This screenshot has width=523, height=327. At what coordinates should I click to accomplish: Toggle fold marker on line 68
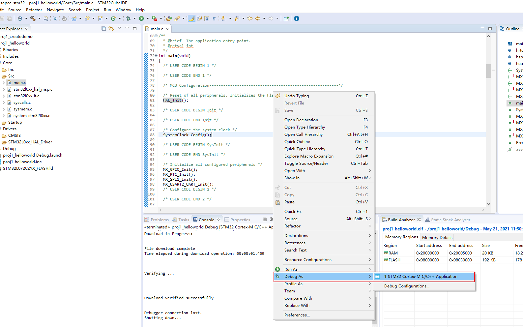156,36
